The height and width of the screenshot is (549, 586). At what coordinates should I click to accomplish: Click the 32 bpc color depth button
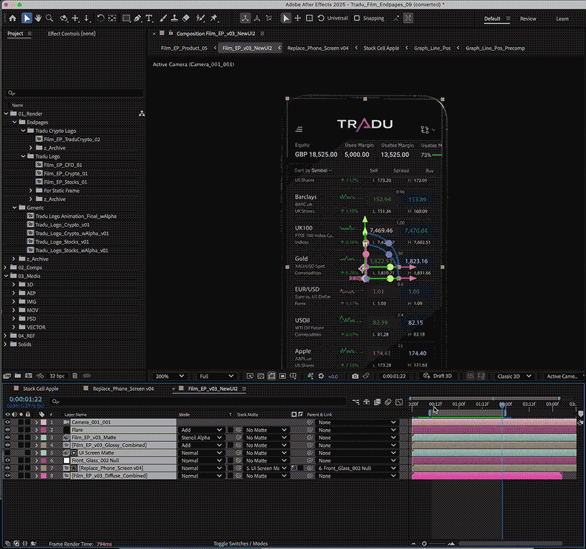(x=57, y=376)
